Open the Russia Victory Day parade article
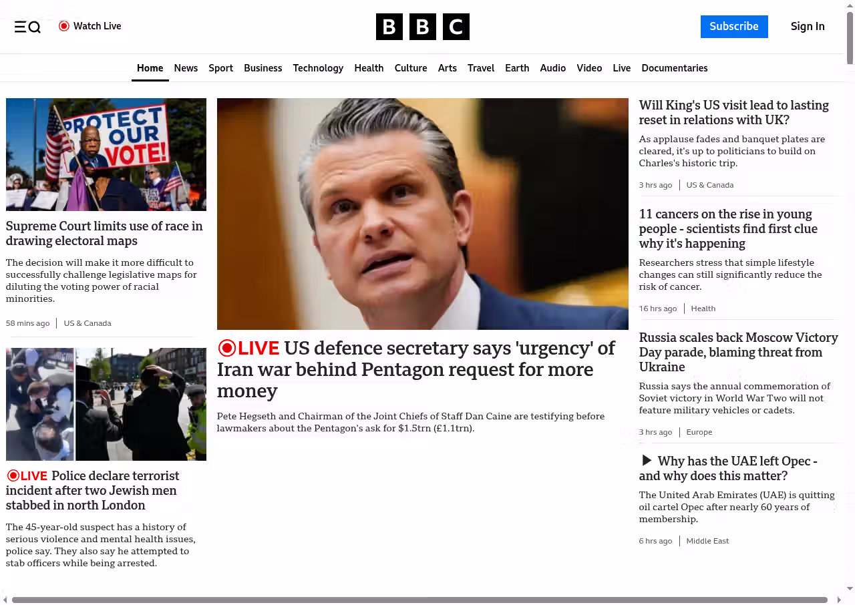855x605 pixels. point(738,352)
